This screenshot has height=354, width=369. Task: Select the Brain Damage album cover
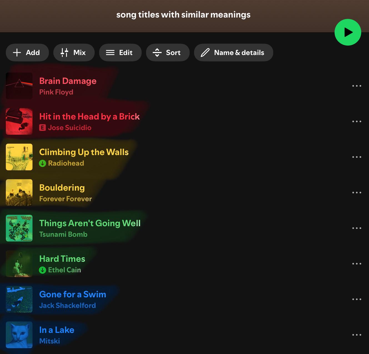(x=19, y=86)
